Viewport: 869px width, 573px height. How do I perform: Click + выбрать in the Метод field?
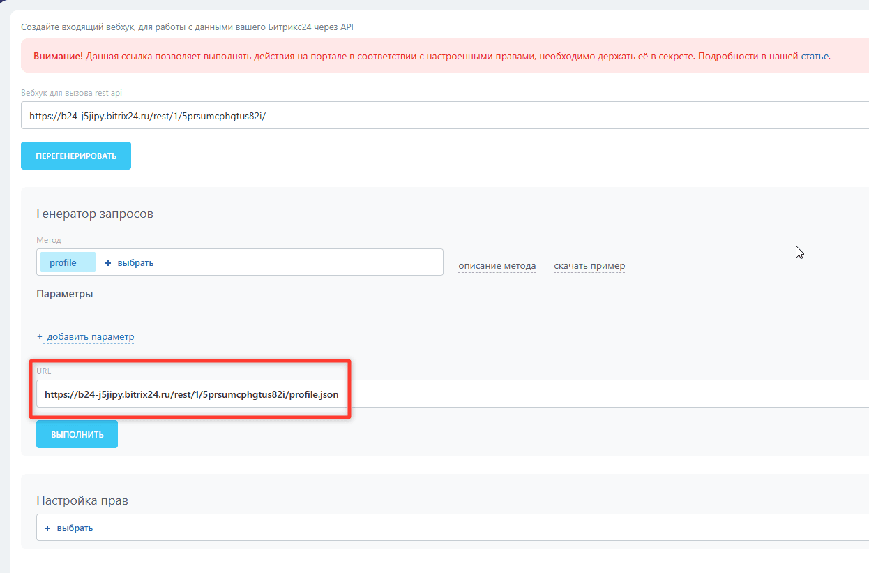(129, 263)
